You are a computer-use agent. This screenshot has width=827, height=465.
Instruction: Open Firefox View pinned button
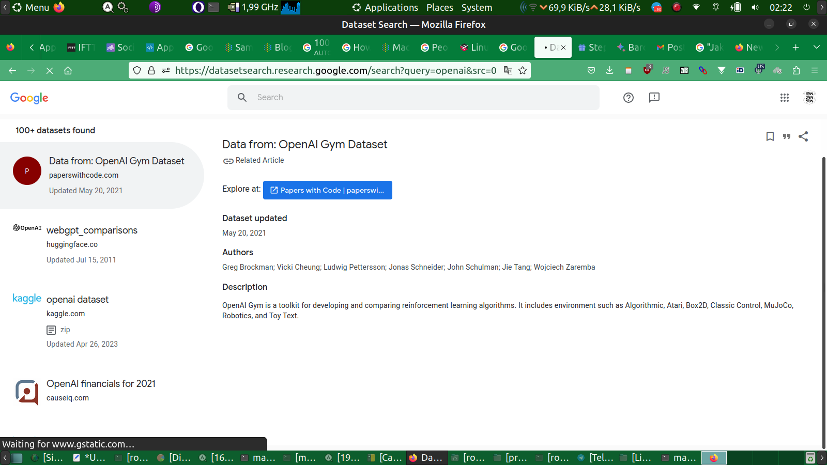click(x=10, y=48)
